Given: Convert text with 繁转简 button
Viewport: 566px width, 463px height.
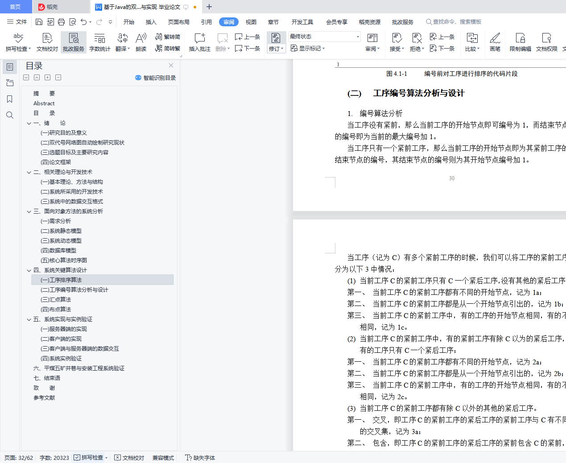Looking at the screenshot, I should pos(168,37).
